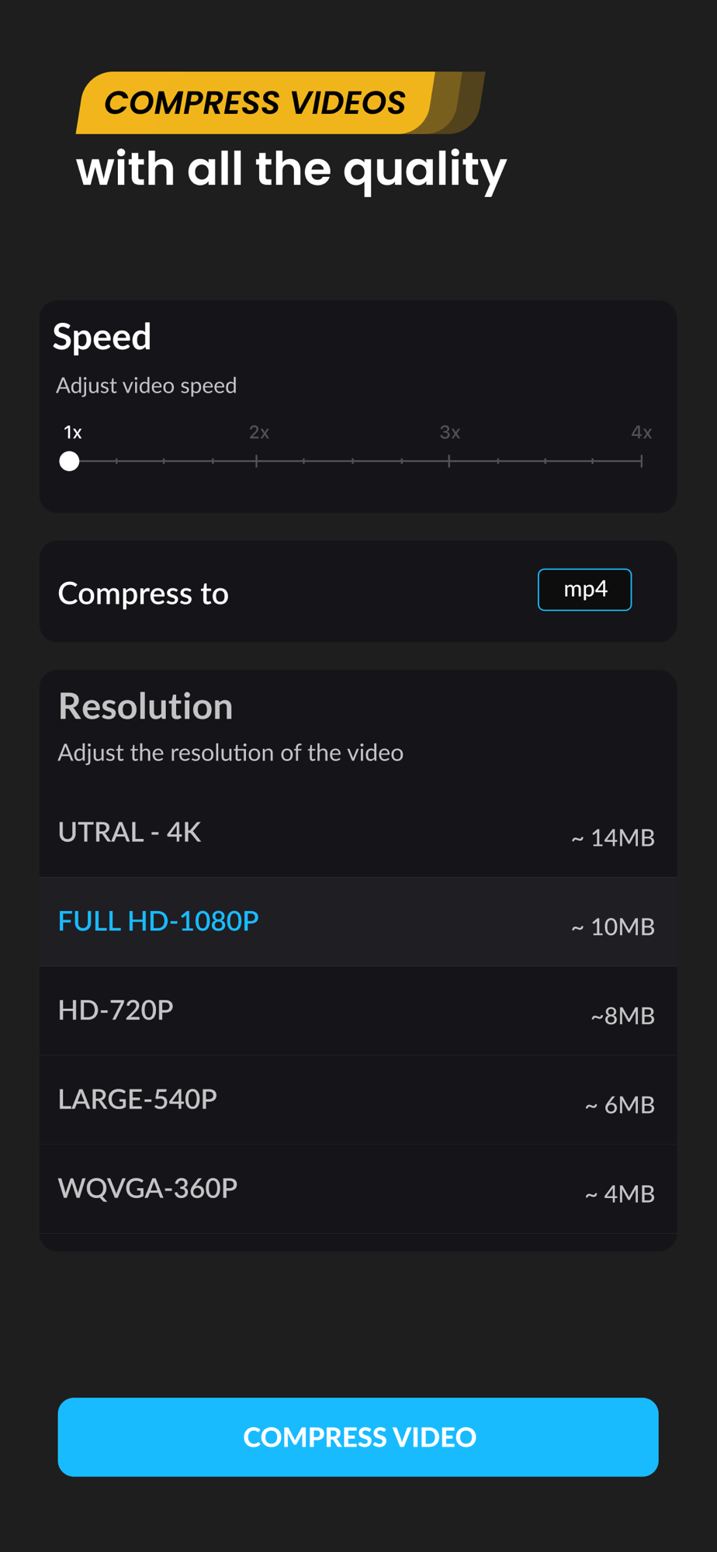Tap the 3x speed label
Screen dimensions: 717x1552
[450, 432]
